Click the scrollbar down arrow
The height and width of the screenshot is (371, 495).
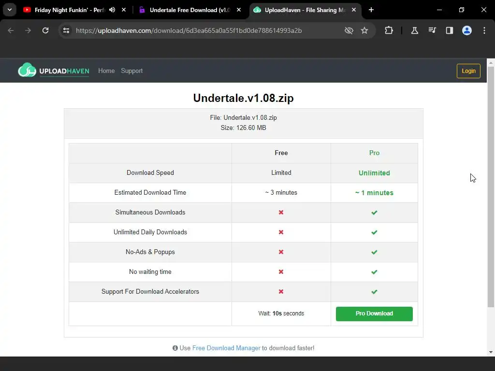(491, 352)
